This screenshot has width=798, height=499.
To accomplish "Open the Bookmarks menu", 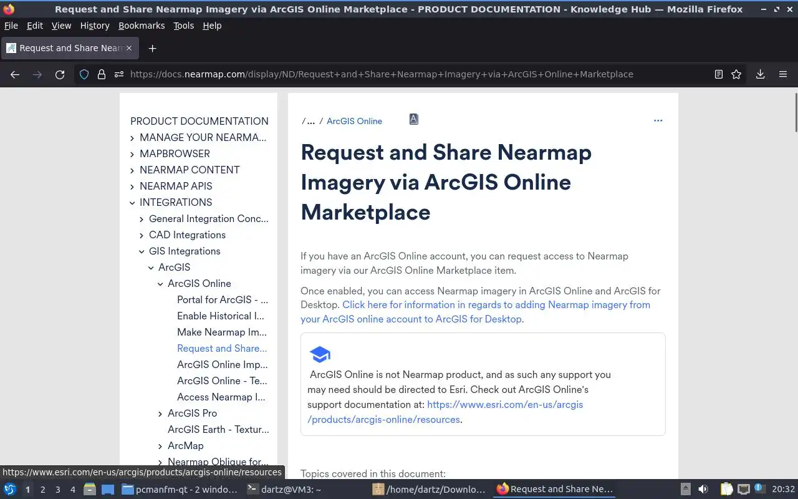I will [142, 26].
